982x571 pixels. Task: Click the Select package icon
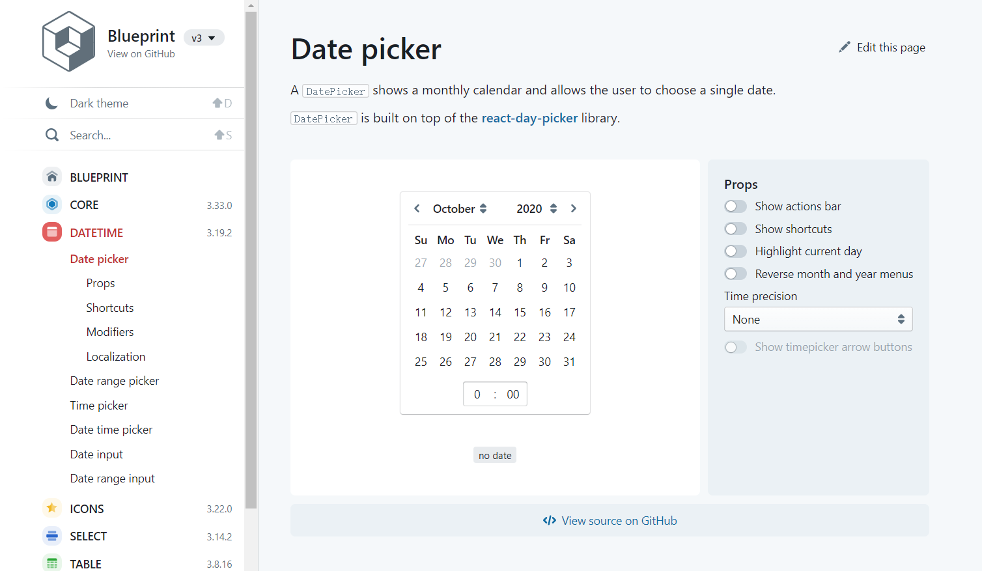tap(52, 536)
